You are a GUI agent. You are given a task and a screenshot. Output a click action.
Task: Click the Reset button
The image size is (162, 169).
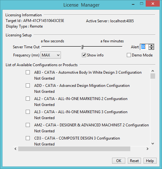pyautogui.click(x=134, y=161)
